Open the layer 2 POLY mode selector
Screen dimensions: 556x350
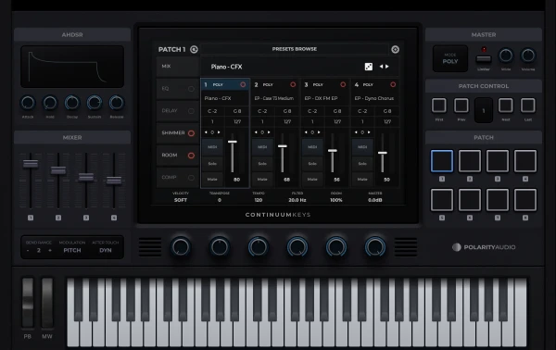268,85
